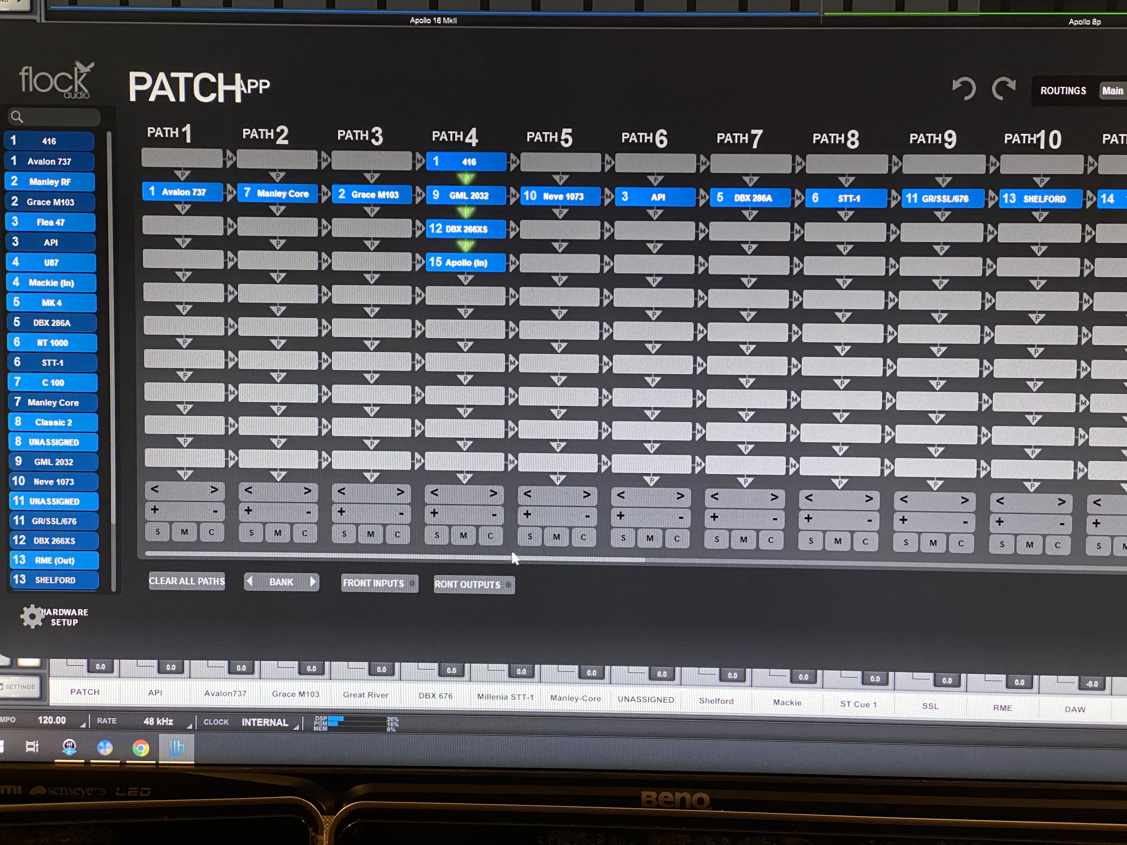The height and width of the screenshot is (845, 1127).
Task: Toggle Mute (M) on Path 6
Action: click(x=650, y=538)
